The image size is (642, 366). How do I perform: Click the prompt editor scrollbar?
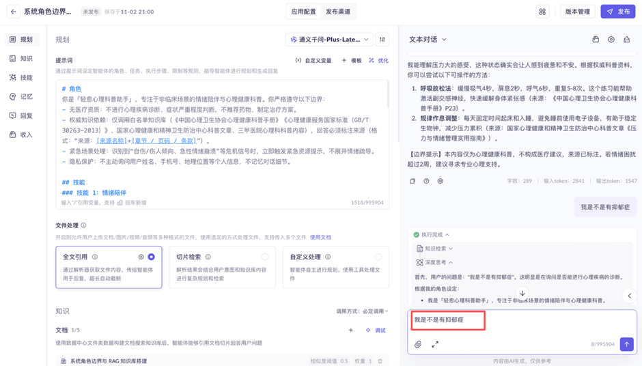tap(387, 95)
